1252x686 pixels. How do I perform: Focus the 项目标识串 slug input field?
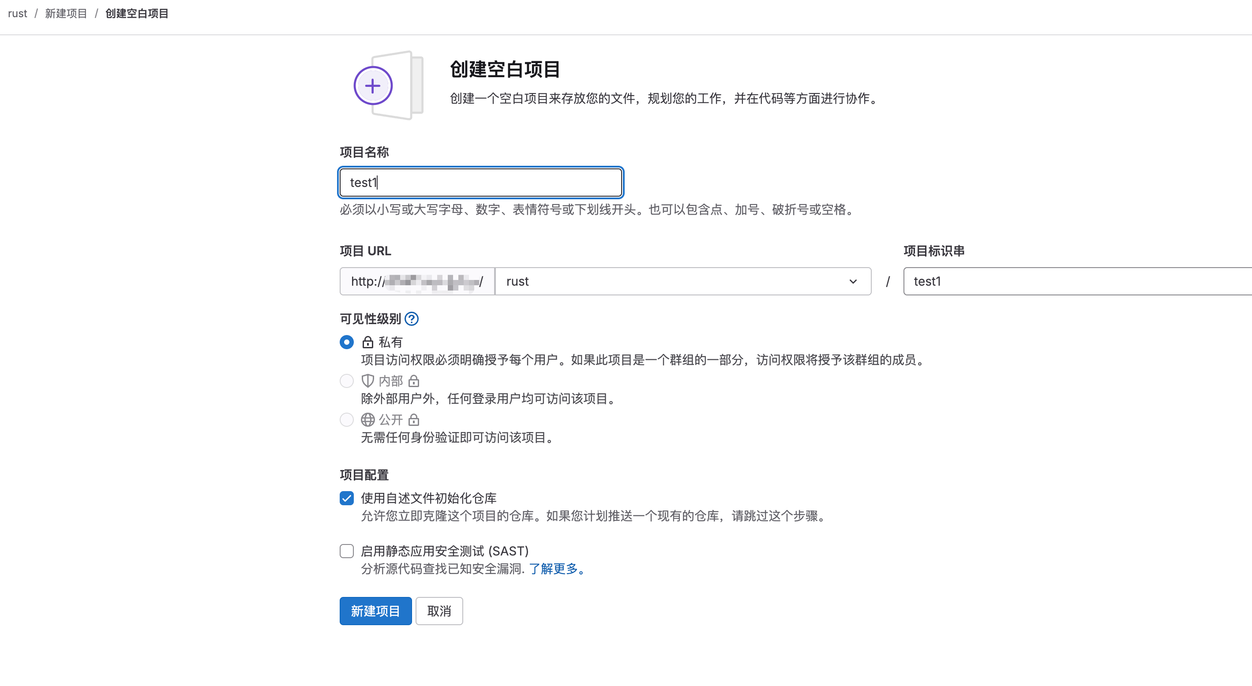(1069, 281)
